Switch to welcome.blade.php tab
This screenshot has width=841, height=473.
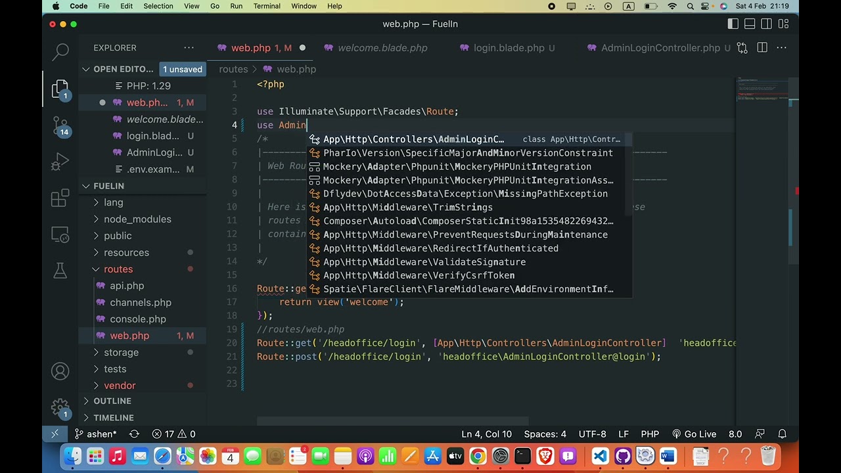(x=382, y=48)
